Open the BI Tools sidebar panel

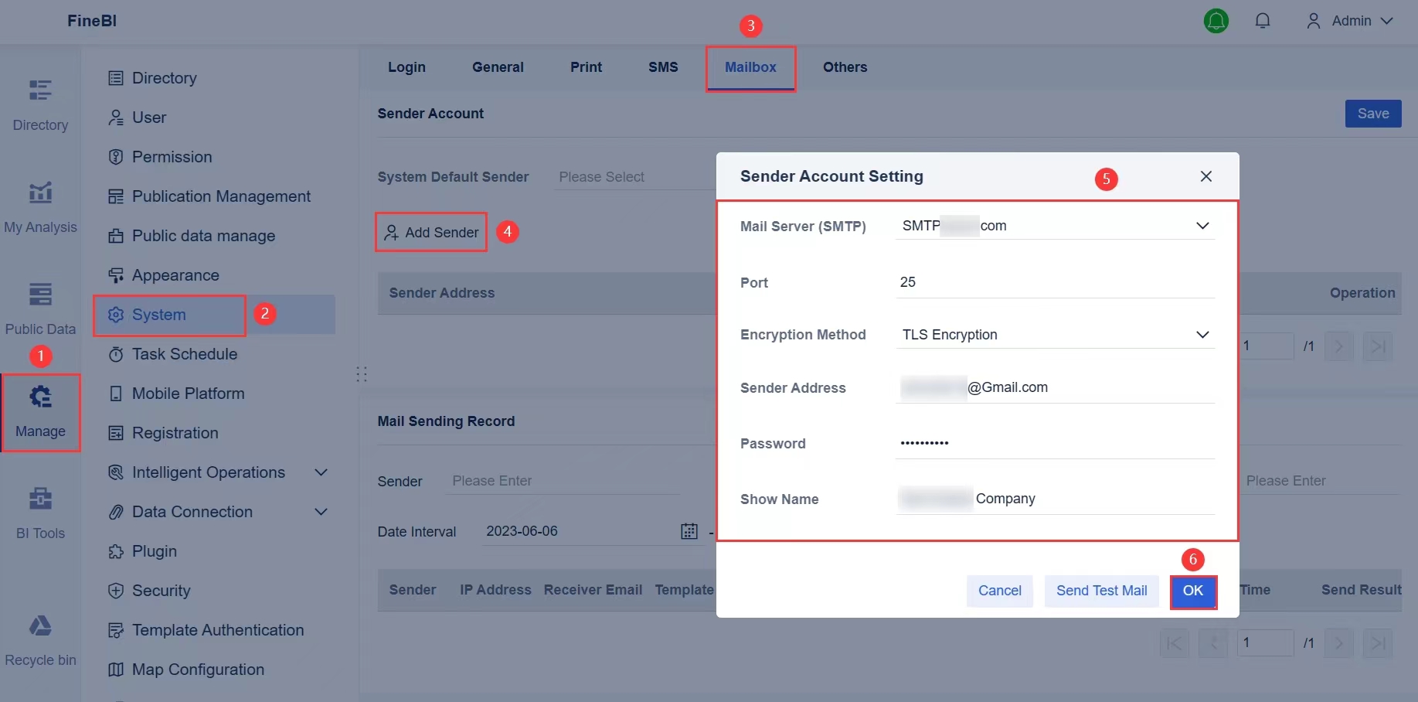[x=40, y=513]
